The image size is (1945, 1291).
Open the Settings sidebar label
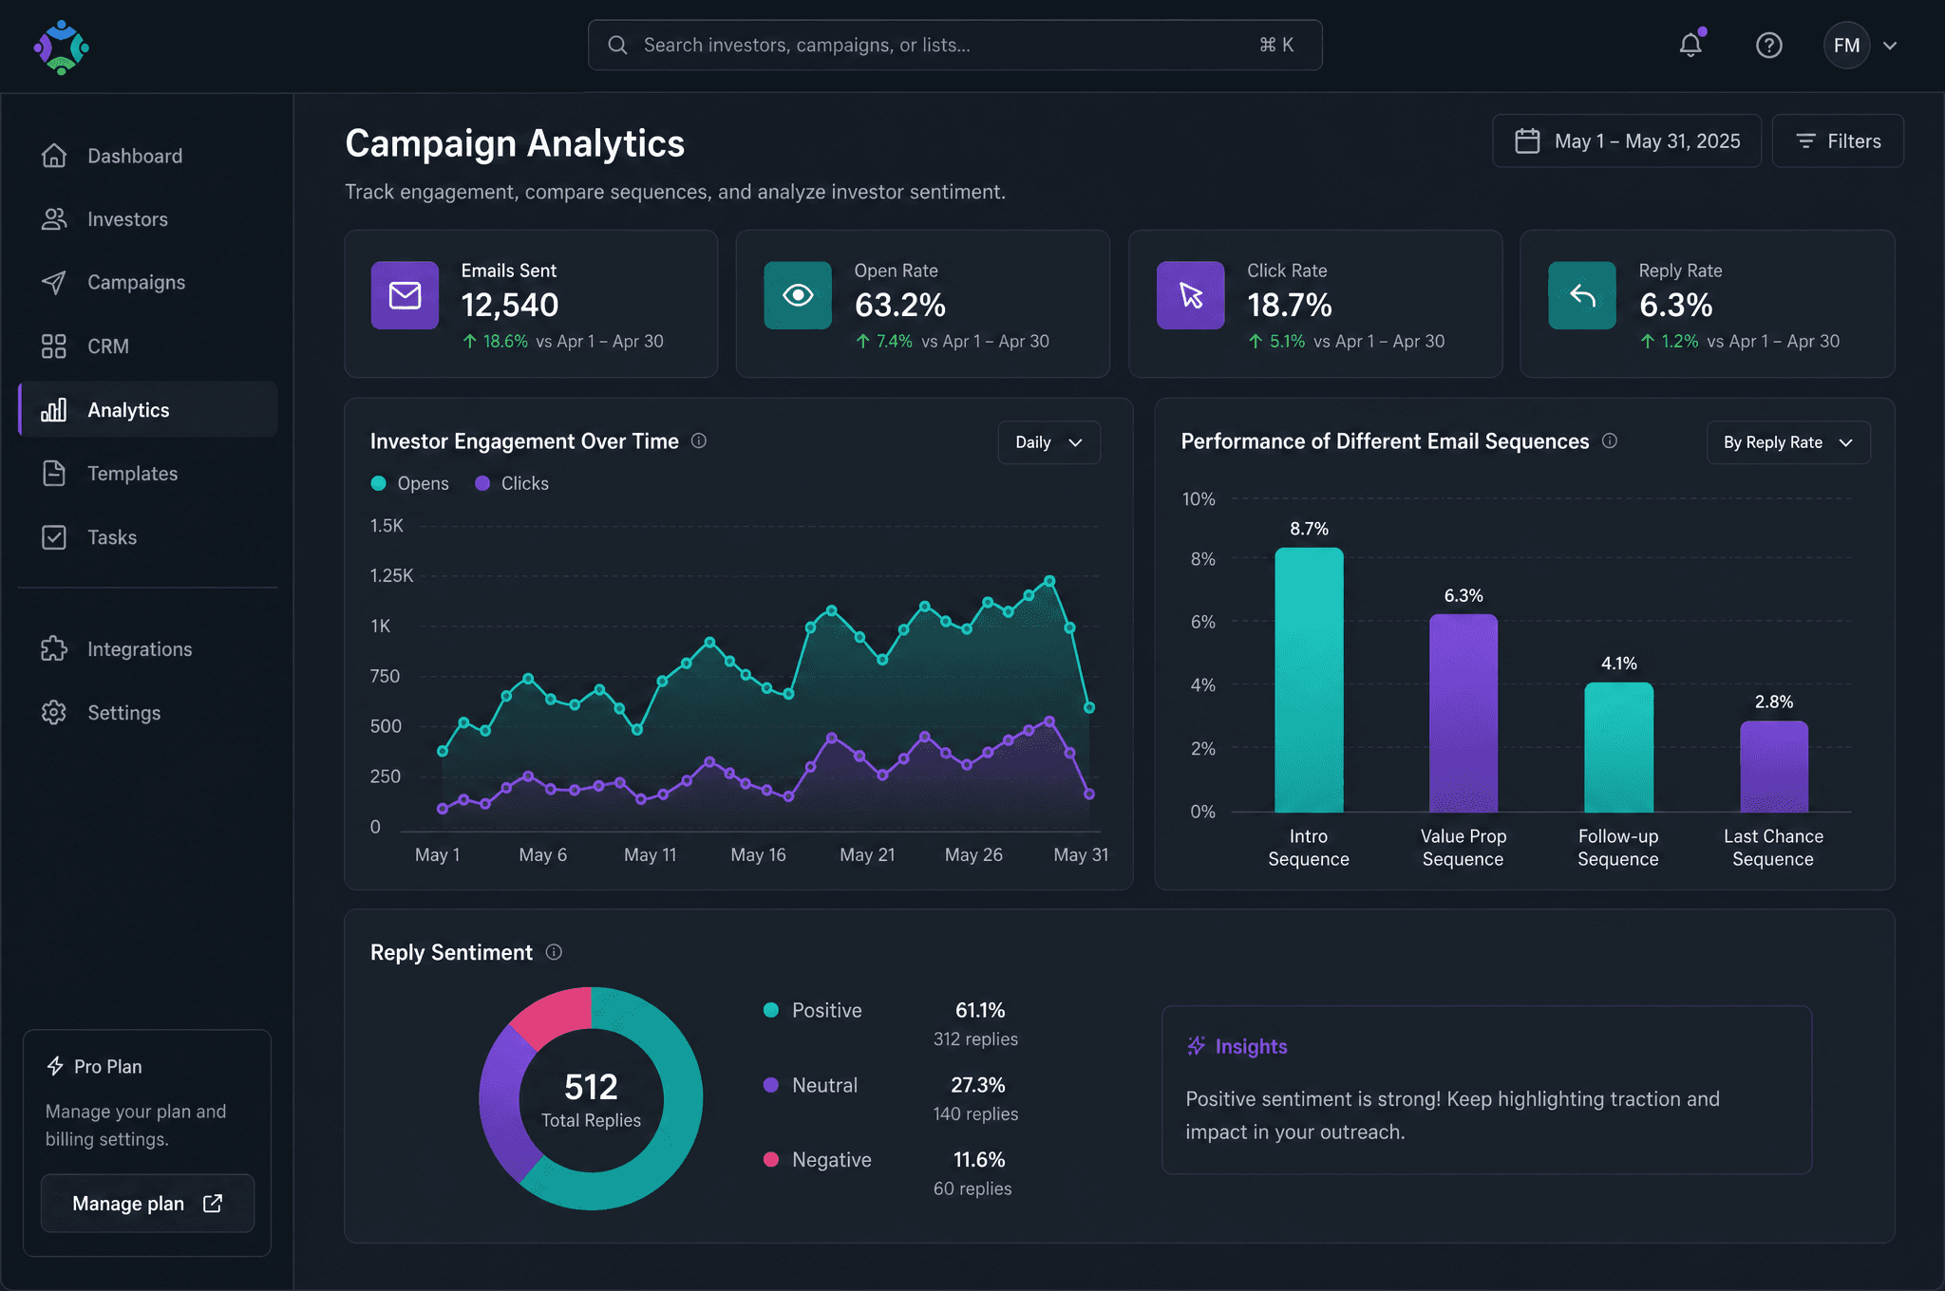pyautogui.click(x=124, y=713)
